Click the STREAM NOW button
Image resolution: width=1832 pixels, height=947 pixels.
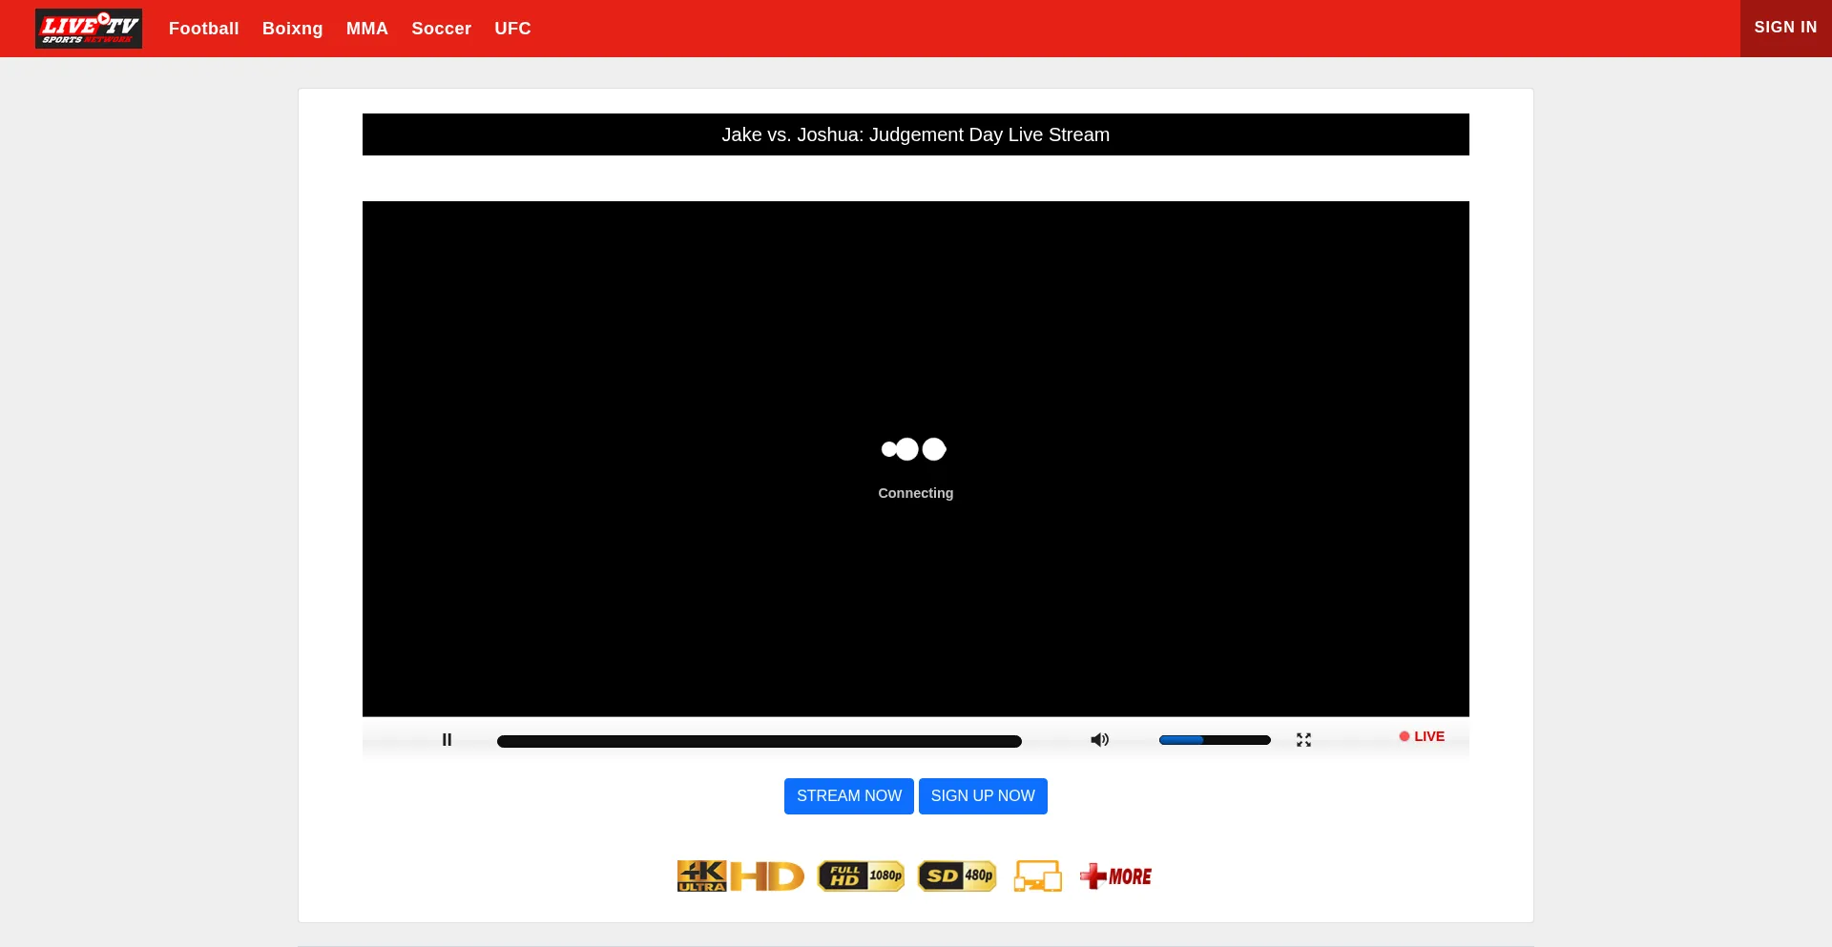click(848, 795)
